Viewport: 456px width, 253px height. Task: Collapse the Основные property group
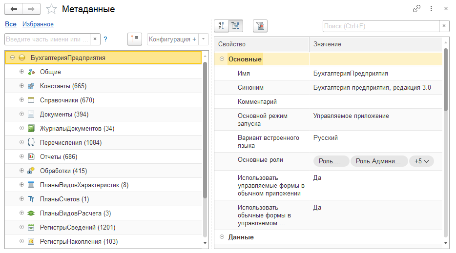coord(222,59)
